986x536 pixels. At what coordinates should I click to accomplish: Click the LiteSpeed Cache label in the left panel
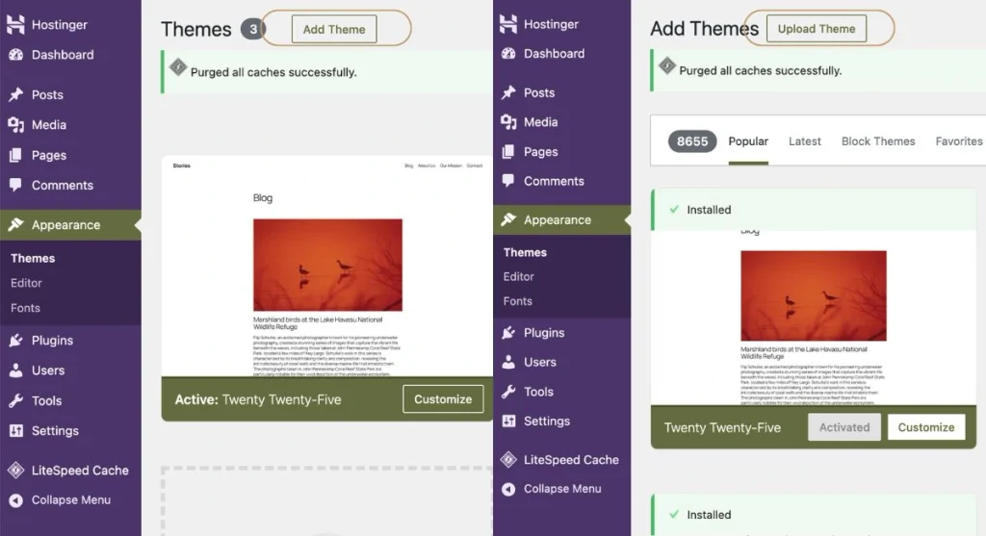[x=81, y=470]
